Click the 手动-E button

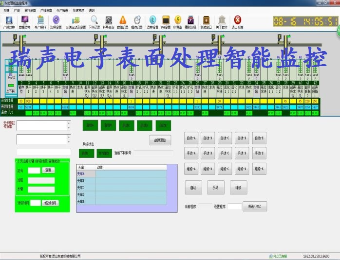click(259, 153)
